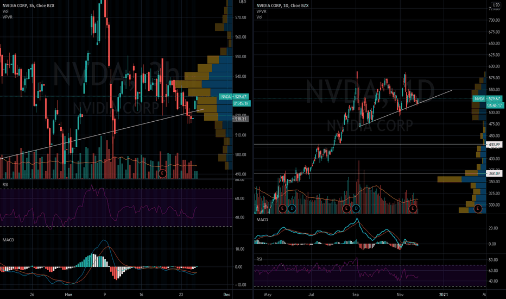Select the RSI label on the daily chart pane

point(260,259)
